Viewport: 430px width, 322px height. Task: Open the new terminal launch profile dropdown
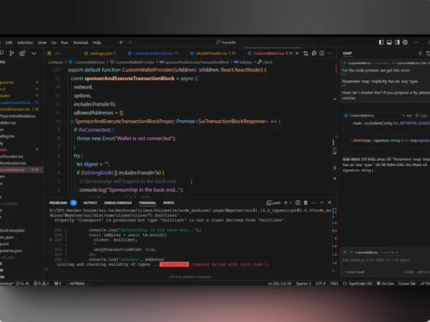point(291,203)
